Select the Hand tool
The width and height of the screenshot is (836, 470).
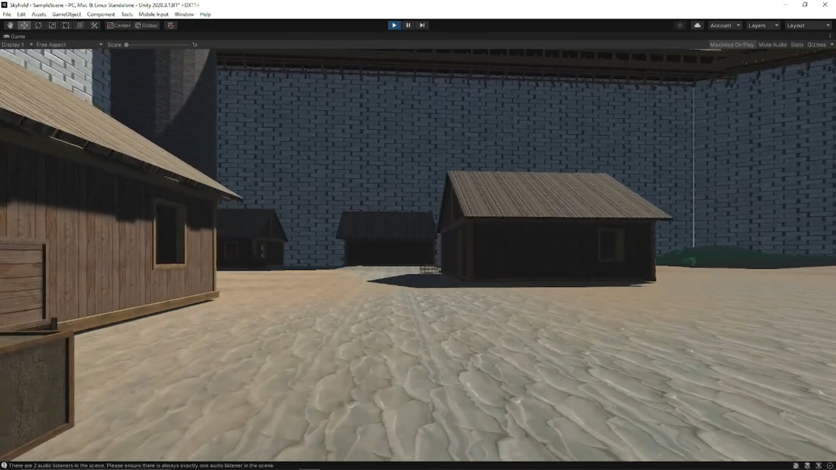10,25
